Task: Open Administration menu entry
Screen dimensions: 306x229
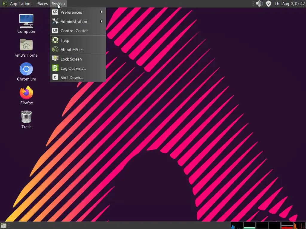Action: [78, 21]
